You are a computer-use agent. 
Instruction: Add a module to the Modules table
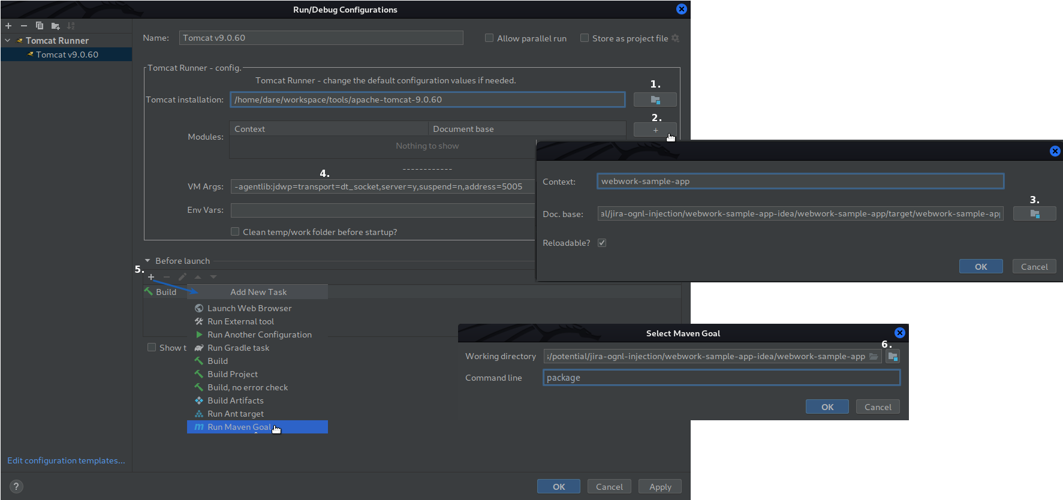(655, 129)
